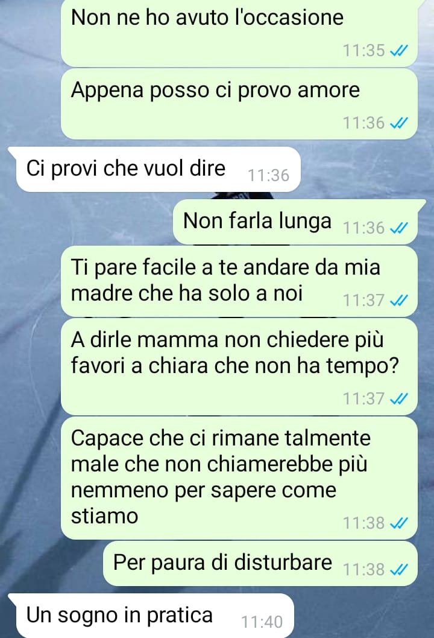Select message 'Per paura di disturbare'
Screen dimensions: 434x638
260,564
